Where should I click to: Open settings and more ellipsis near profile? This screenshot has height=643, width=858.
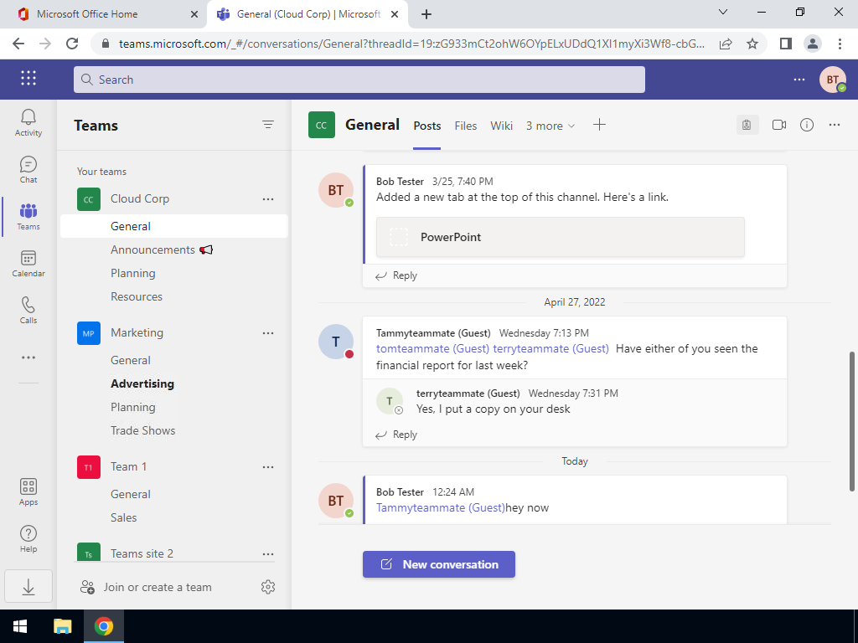pyautogui.click(x=799, y=80)
